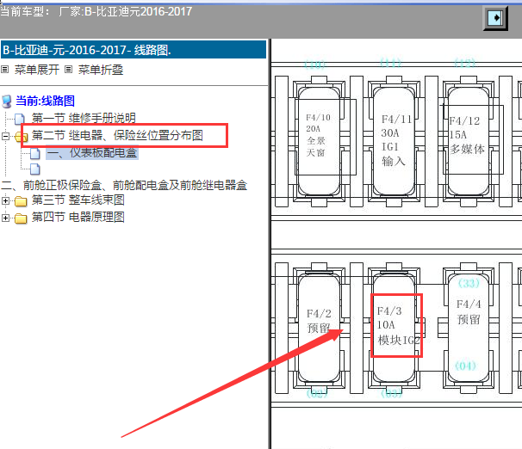Screen dimensions: 522x449
Task: Click the 当前车型 厂家 title text
Action: pos(96,12)
